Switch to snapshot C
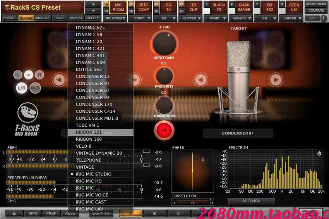Viewport: 329px width, 219px height. (178, 214)
